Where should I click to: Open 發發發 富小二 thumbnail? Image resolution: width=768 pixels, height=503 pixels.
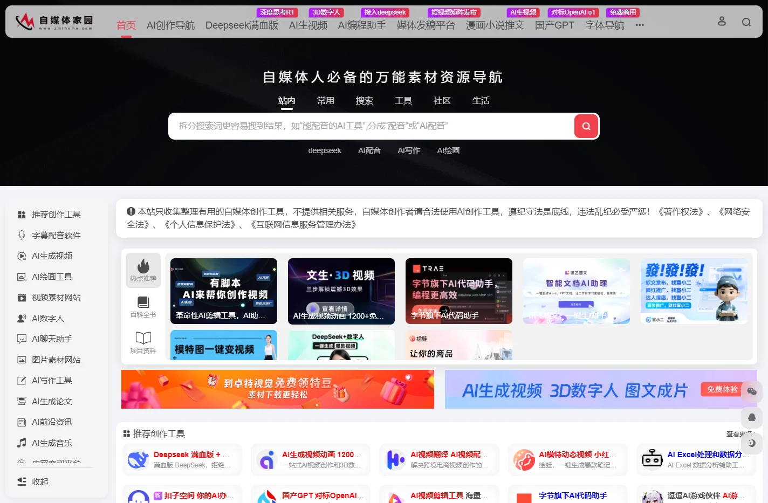click(694, 291)
